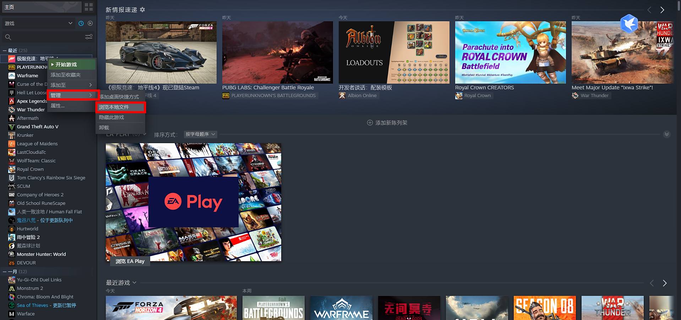Click the Rainbow Six Siege icon
The height and width of the screenshot is (320, 681).
click(12, 178)
